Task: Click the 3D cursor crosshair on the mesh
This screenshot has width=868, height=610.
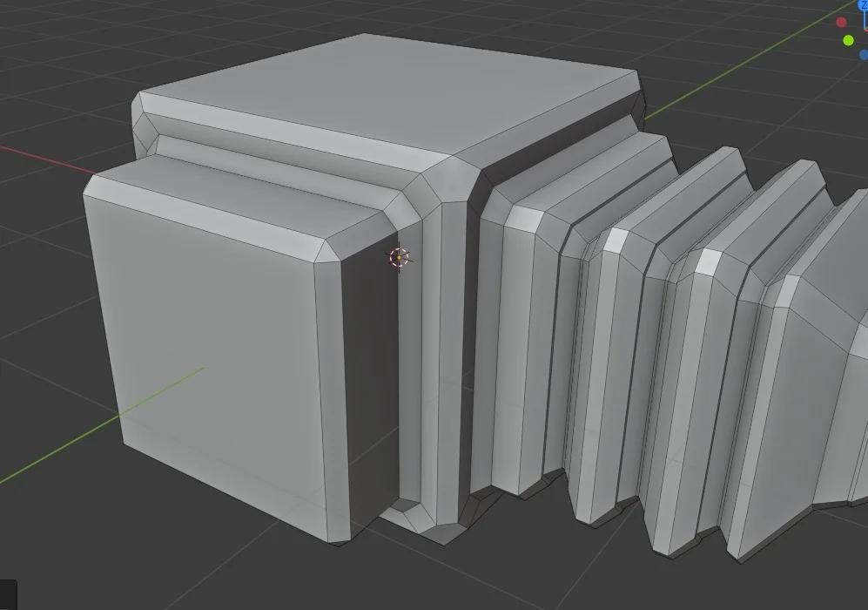Action: pyautogui.click(x=399, y=257)
